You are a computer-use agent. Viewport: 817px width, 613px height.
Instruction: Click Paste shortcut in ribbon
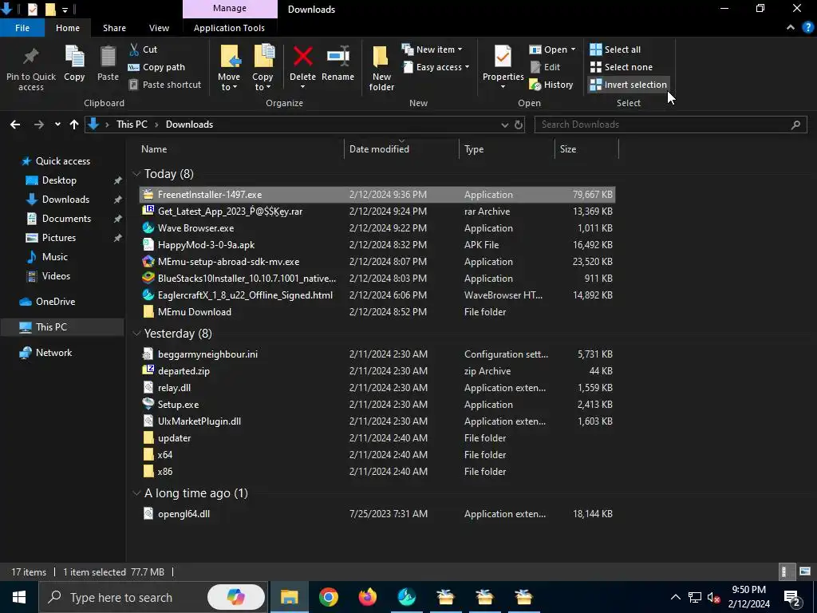click(164, 85)
